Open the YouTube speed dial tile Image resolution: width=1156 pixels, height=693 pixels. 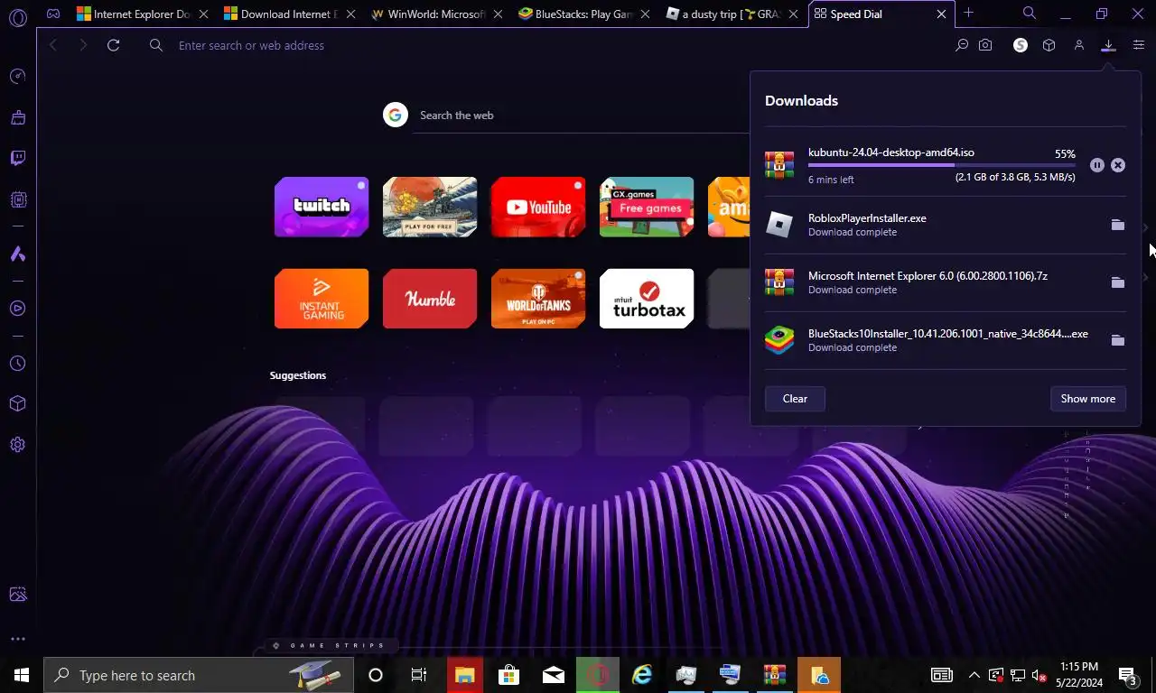point(538,208)
